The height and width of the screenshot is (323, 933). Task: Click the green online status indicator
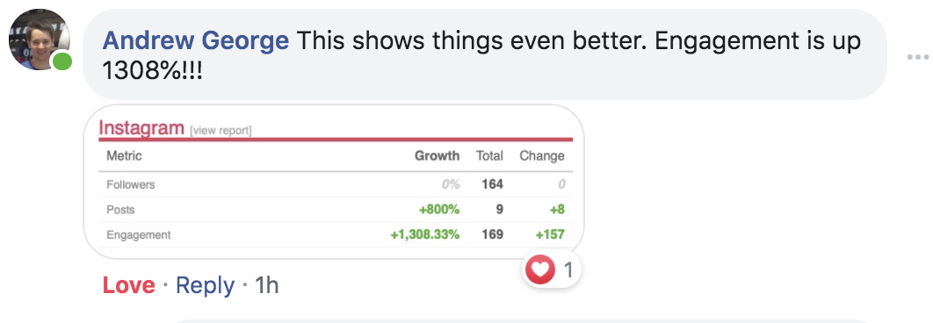point(61,61)
